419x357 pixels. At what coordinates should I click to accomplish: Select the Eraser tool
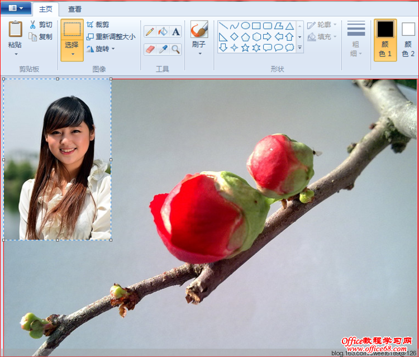pos(150,50)
